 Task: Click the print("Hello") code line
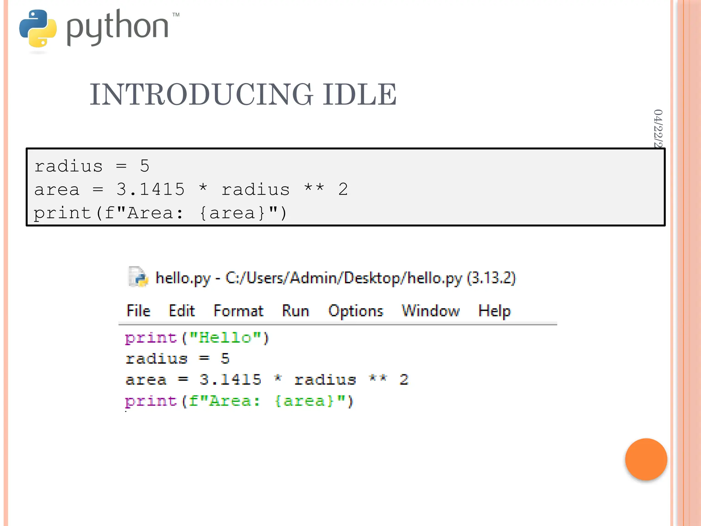click(197, 338)
